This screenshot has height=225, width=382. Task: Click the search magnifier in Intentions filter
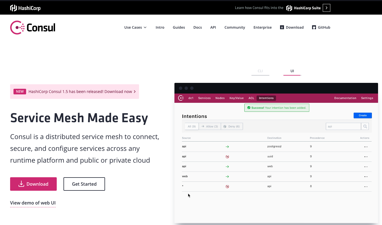coord(365,126)
